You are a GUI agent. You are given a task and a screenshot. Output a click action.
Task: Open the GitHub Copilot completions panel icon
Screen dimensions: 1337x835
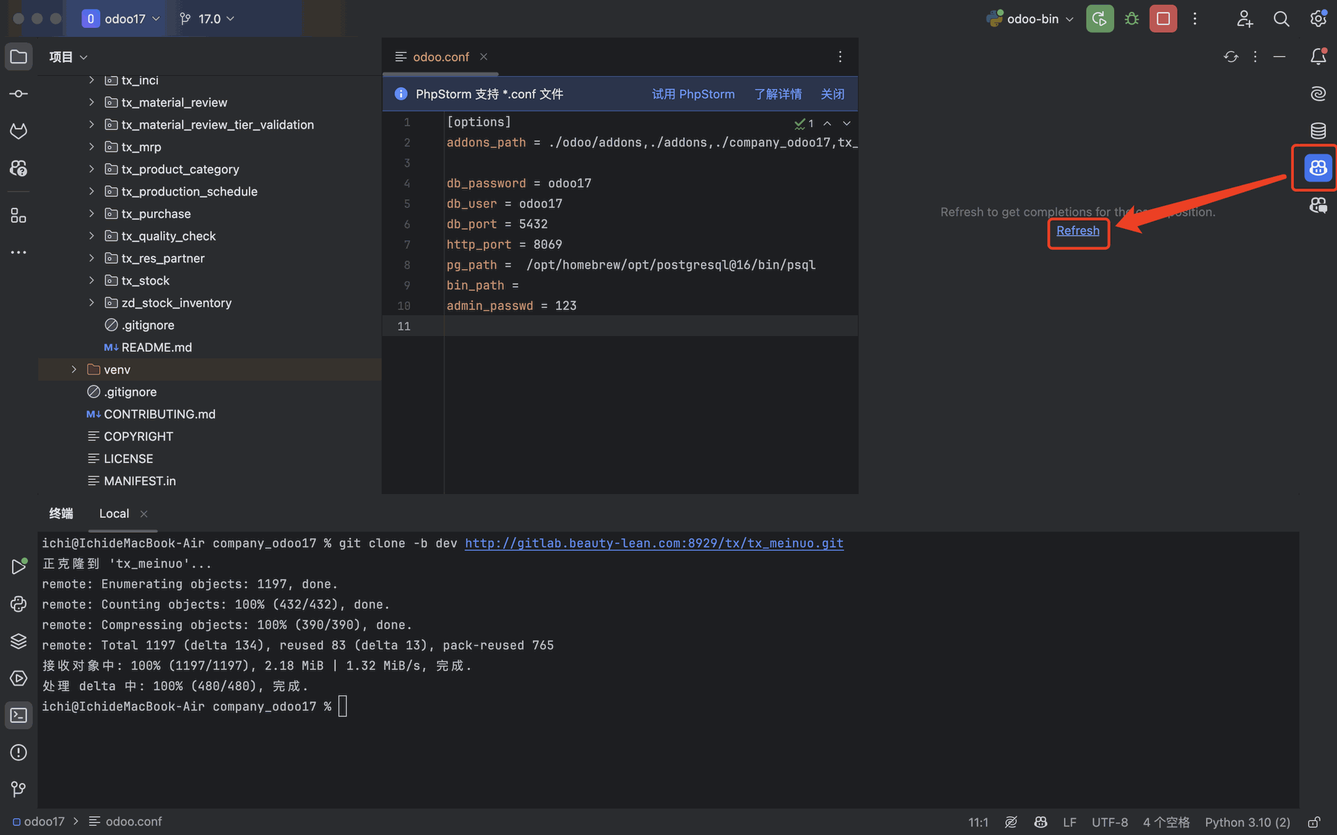click(x=1318, y=168)
